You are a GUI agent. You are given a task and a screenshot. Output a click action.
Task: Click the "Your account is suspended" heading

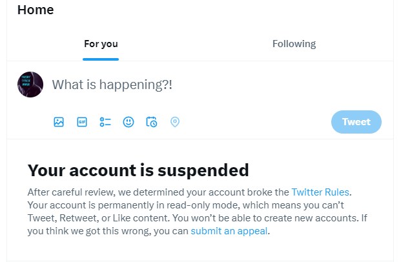(x=138, y=170)
